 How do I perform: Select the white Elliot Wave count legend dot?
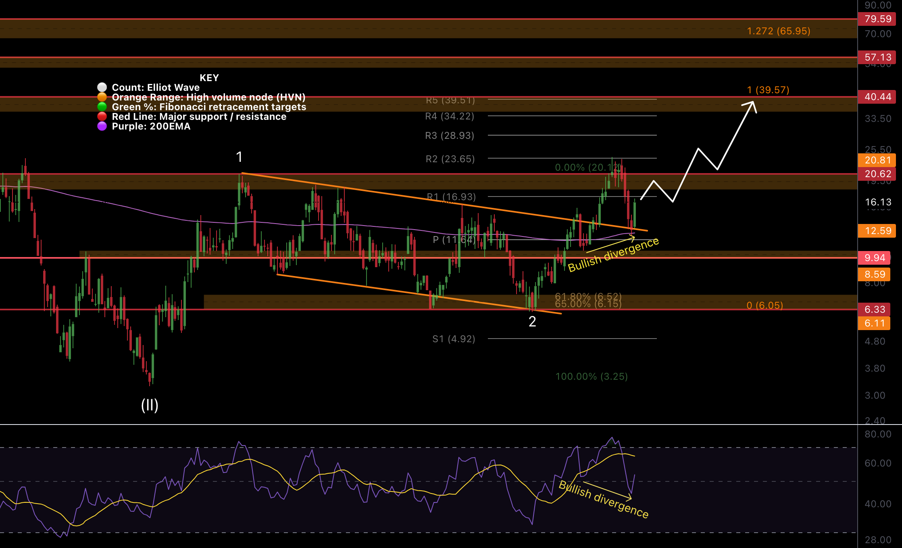pos(101,88)
